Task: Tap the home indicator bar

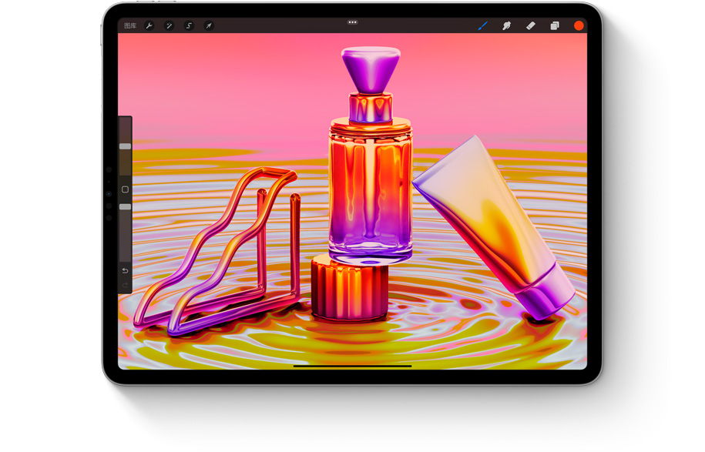Action: (353, 367)
